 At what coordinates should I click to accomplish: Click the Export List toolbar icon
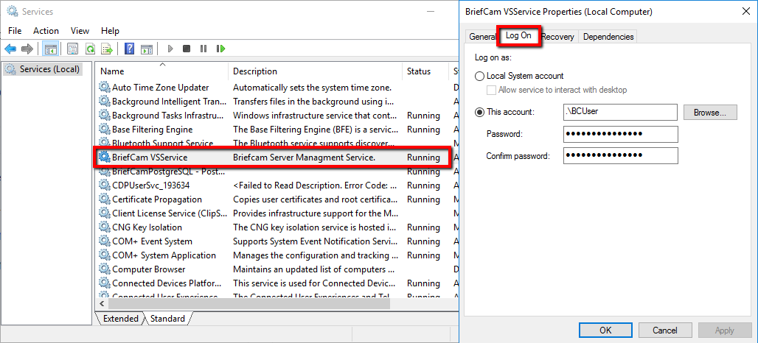pos(107,49)
